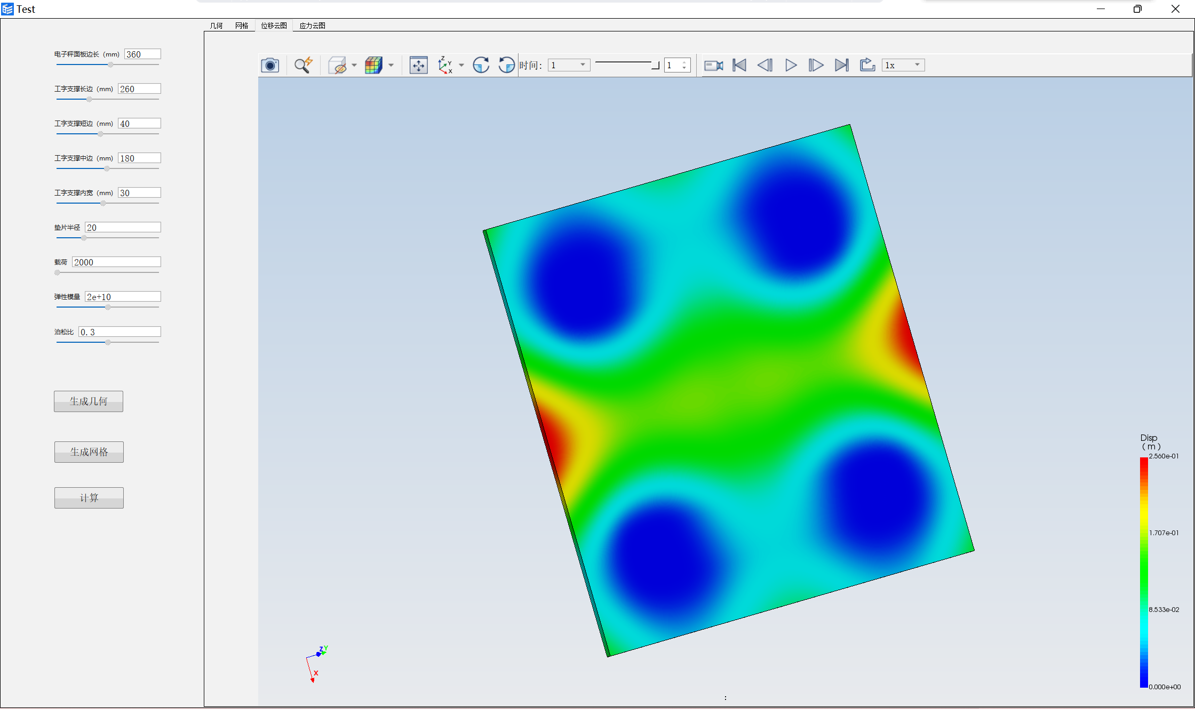
Task: Click the restore window button
Action: point(1137,9)
